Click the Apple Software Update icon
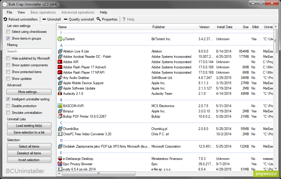This screenshot has width=281, height=179. click(x=60, y=88)
